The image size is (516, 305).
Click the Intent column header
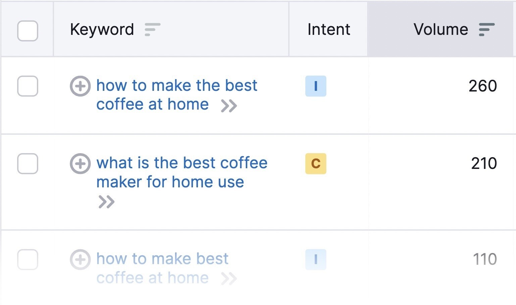pos(329,29)
